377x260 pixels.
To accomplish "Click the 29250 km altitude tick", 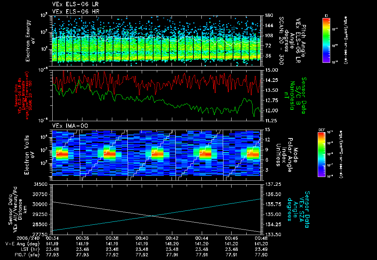I will point(40,214).
